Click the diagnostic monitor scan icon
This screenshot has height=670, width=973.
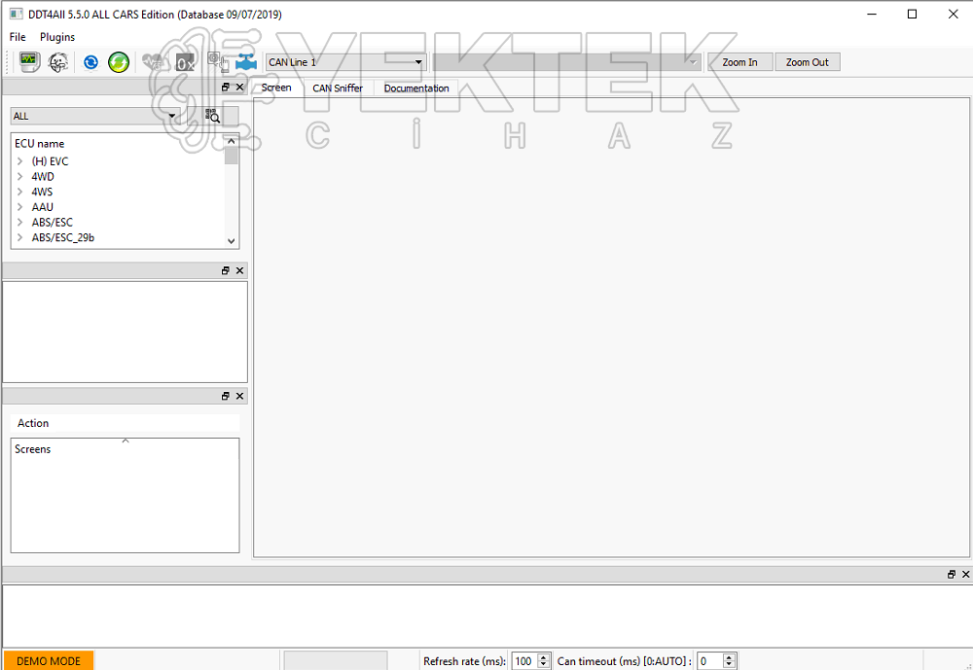pyautogui.click(x=29, y=61)
